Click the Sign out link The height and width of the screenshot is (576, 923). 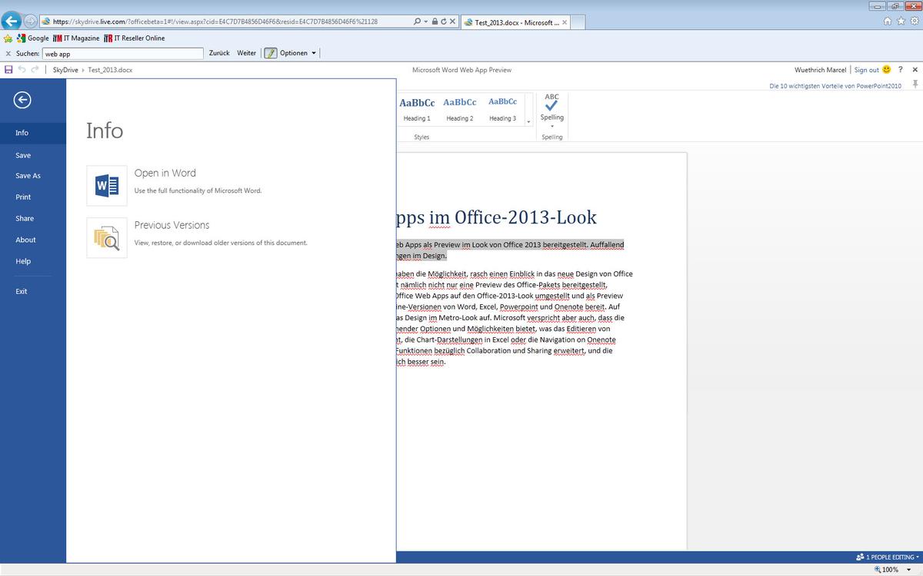(x=866, y=70)
